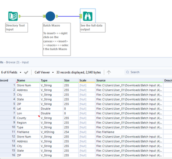Click the up arrow navigation icon
The image size is (172, 159).
point(109,72)
